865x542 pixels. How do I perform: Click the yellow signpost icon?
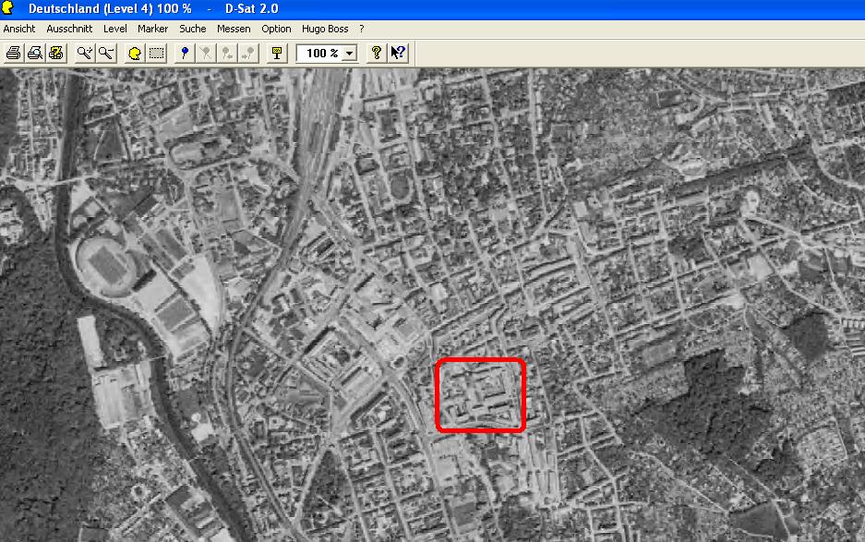click(x=276, y=53)
